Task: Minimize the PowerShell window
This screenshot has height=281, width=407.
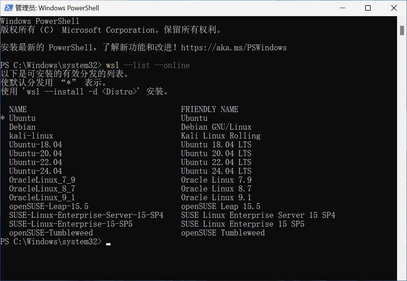Action: (342, 8)
